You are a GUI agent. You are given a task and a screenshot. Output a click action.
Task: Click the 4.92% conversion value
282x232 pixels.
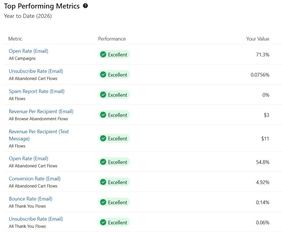[263, 182]
